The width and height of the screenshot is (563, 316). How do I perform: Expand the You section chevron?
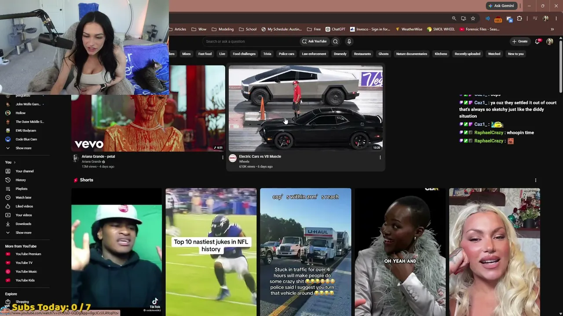(x=14, y=162)
